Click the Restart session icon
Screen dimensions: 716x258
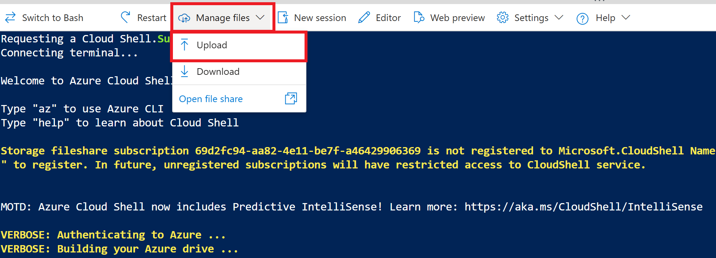[125, 17]
